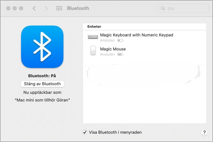213x142 pixels.
Task: Open help with the question mark button
Action: 204,132
